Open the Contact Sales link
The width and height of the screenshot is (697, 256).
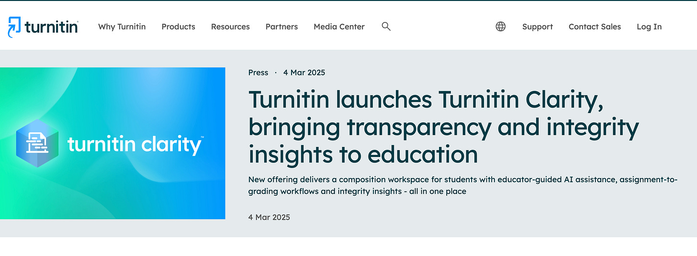coord(595,27)
